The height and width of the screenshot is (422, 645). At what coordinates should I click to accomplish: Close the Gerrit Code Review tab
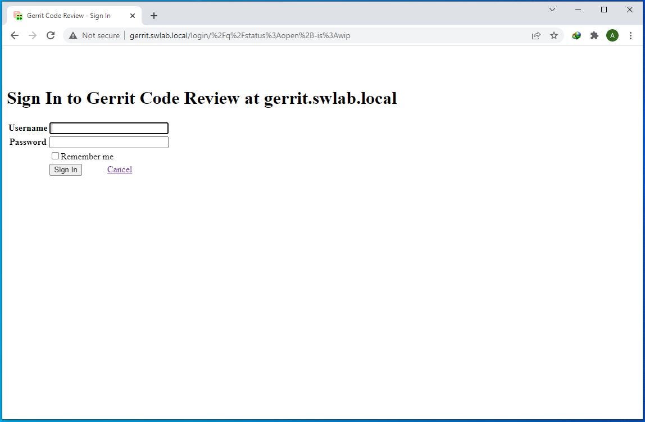point(133,15)
